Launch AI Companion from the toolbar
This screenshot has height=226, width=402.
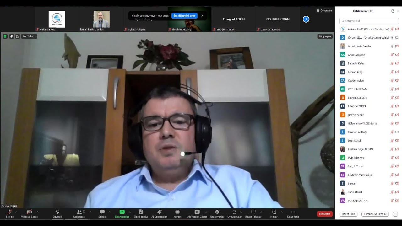tap(159, 214)
